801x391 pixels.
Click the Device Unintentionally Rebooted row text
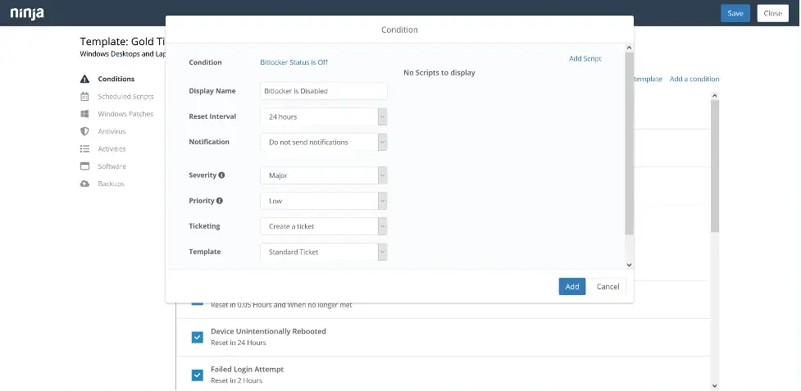(x=268, y=331)
